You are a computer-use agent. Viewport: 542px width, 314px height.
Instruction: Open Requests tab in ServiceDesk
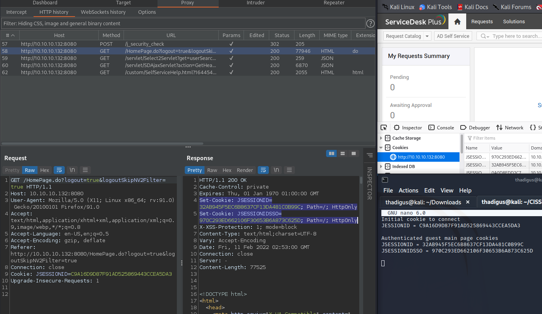482,22
